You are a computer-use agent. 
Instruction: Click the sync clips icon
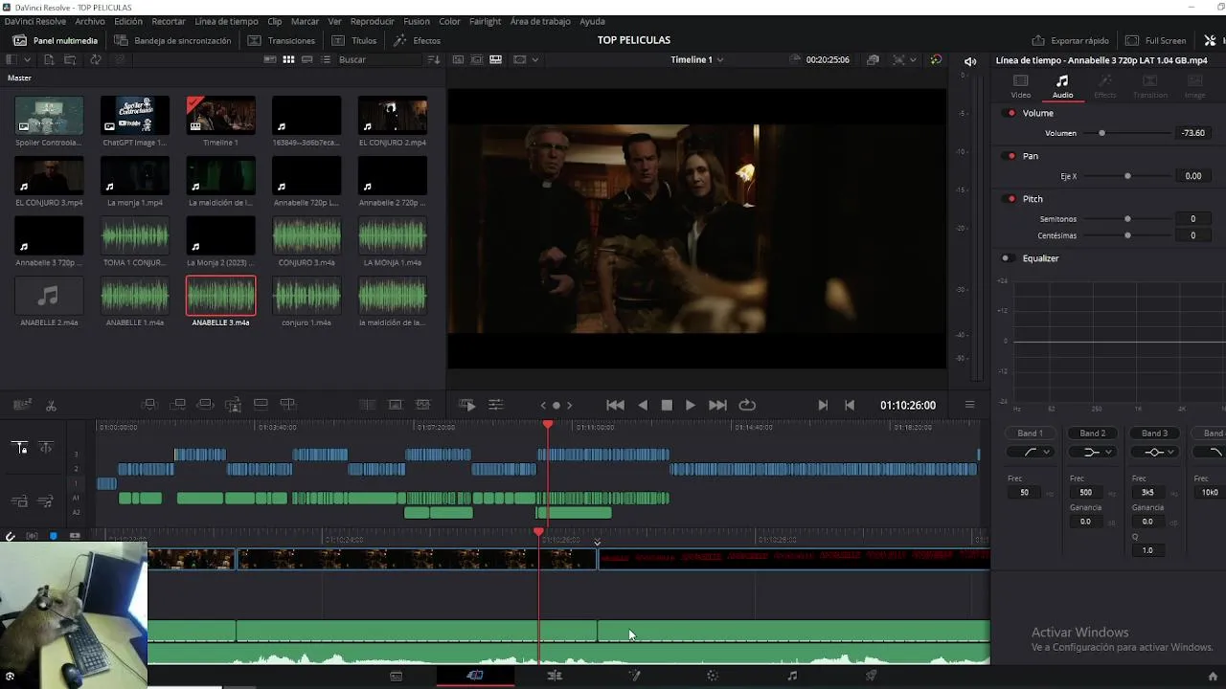coord(95,59)
